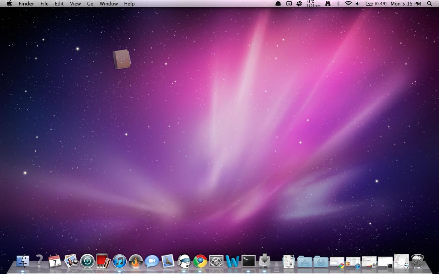Viewport: 439px width, 274px height.
Task: Open the Finder menu
Action: tap(26, 3)
